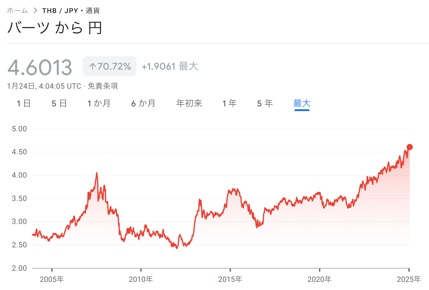
Task: Click the 70.72% change badge
Action: (109, 66)
